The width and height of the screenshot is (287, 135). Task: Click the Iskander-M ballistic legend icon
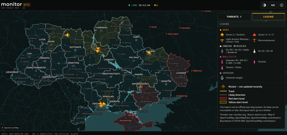coord(222,62)
